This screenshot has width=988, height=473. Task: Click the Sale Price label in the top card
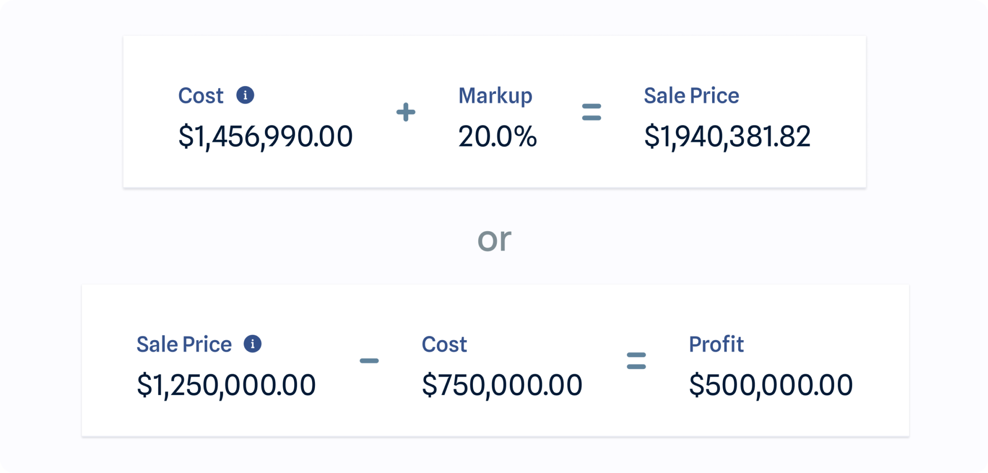[x=691, y=95]
